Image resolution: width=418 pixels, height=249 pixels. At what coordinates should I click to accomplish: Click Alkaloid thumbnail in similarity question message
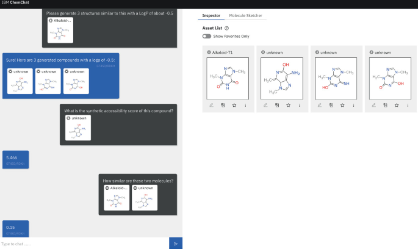(117, 198)
